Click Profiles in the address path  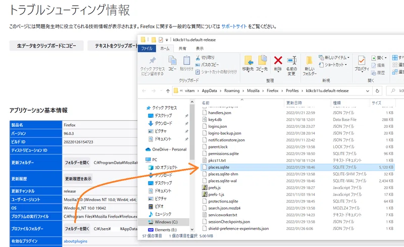point(292,91)
